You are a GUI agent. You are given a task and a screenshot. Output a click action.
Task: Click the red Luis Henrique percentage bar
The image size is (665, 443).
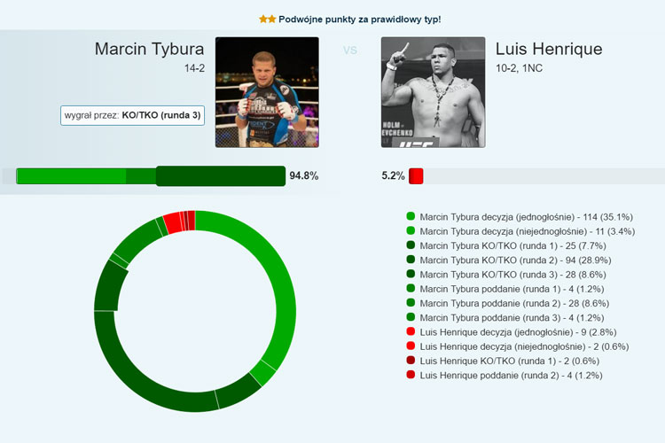416,176
